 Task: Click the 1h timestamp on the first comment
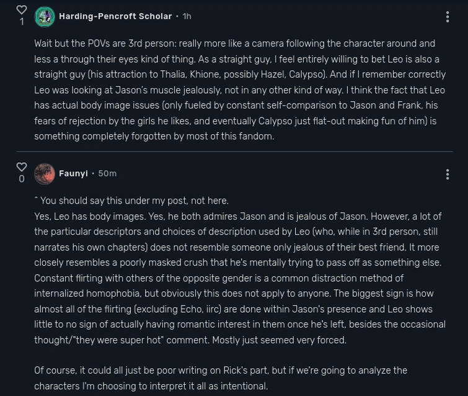187,16
